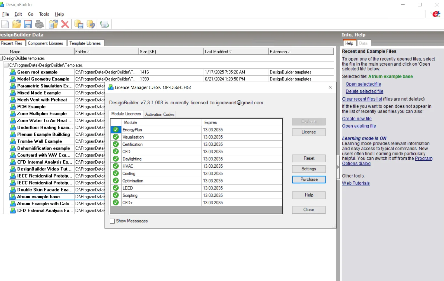Collapse the DesignBuilder templates tree group
Screen dimensions: 444x281
1,58
